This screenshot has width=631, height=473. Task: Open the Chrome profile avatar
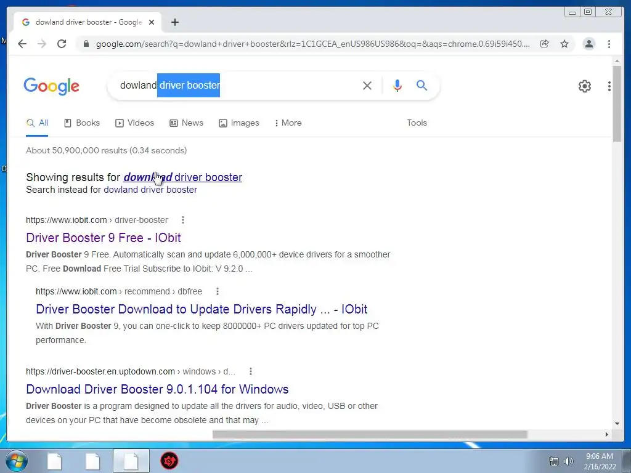point(588,44)
